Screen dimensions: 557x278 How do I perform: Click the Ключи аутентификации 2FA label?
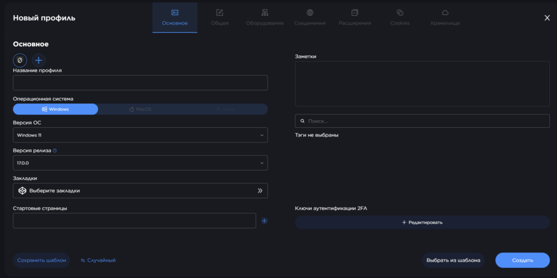(x=331, y=208)
